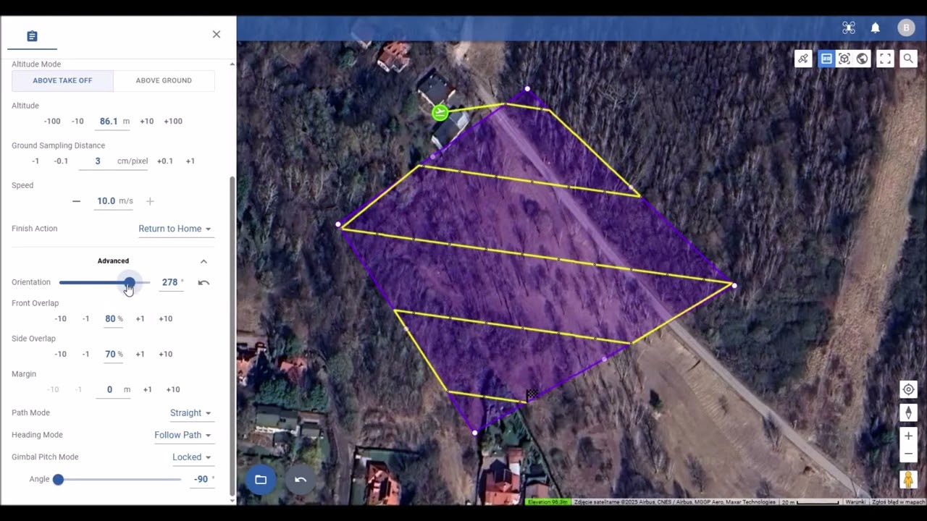This screenshot has height=521, width=927.
Task: Open the map search magnifier
Action: coord(908,59)
